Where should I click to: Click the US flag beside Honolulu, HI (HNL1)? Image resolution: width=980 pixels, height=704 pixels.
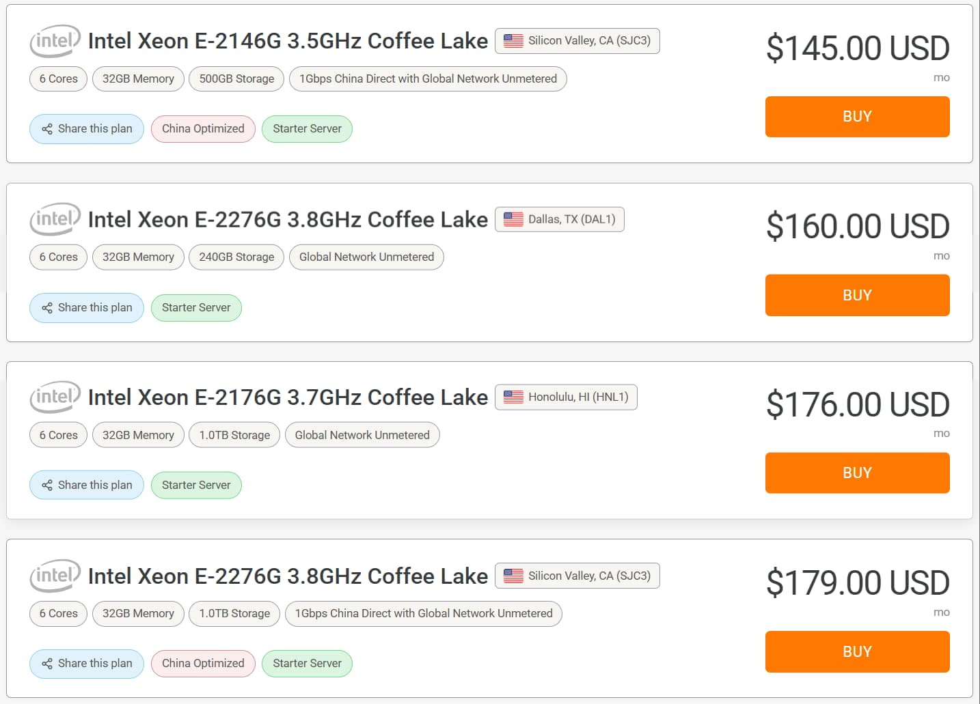tap(513, 397)
